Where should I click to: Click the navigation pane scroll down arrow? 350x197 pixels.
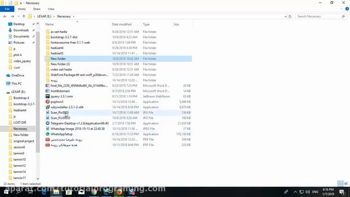pyautogui.click(x=38, y=178)
